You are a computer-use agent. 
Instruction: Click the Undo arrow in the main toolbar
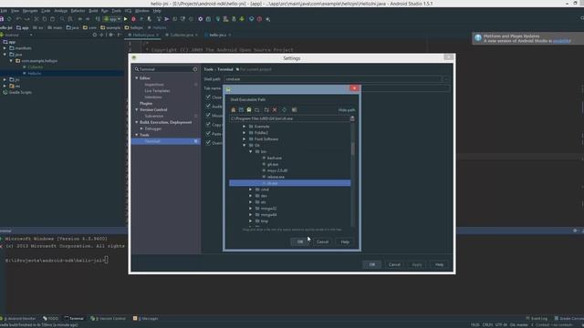(x=18, y=19)
